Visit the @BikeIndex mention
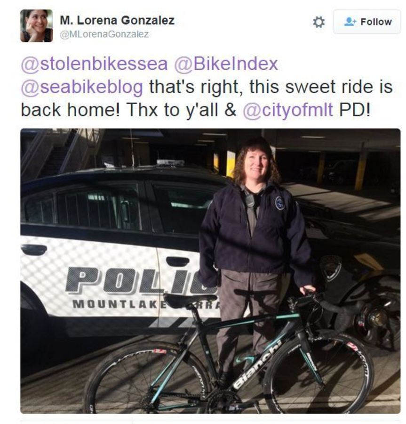 click(226, 64)
